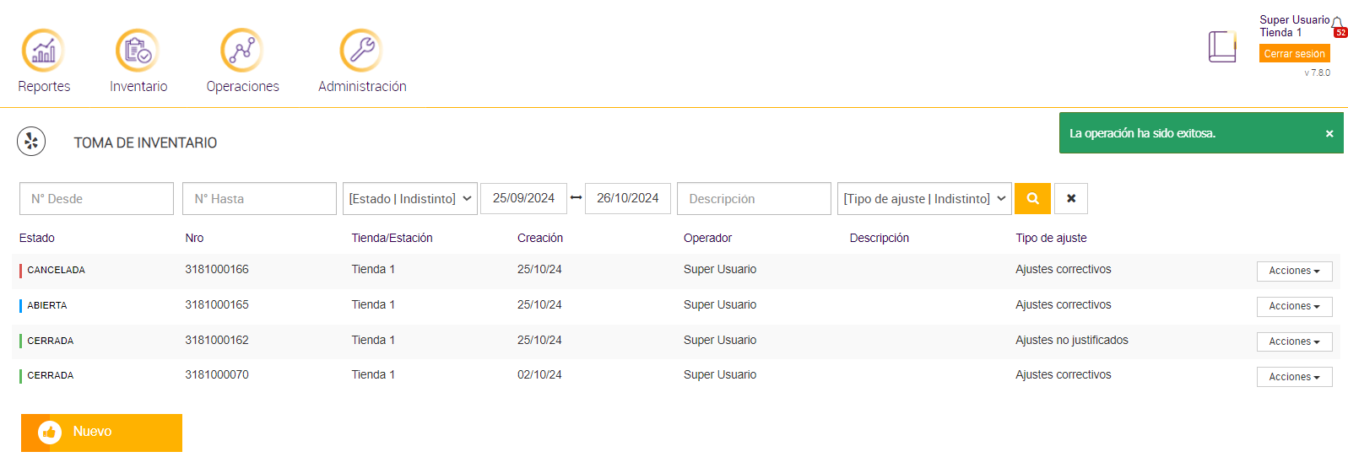Open the Inventario clipboard icon

138,51
